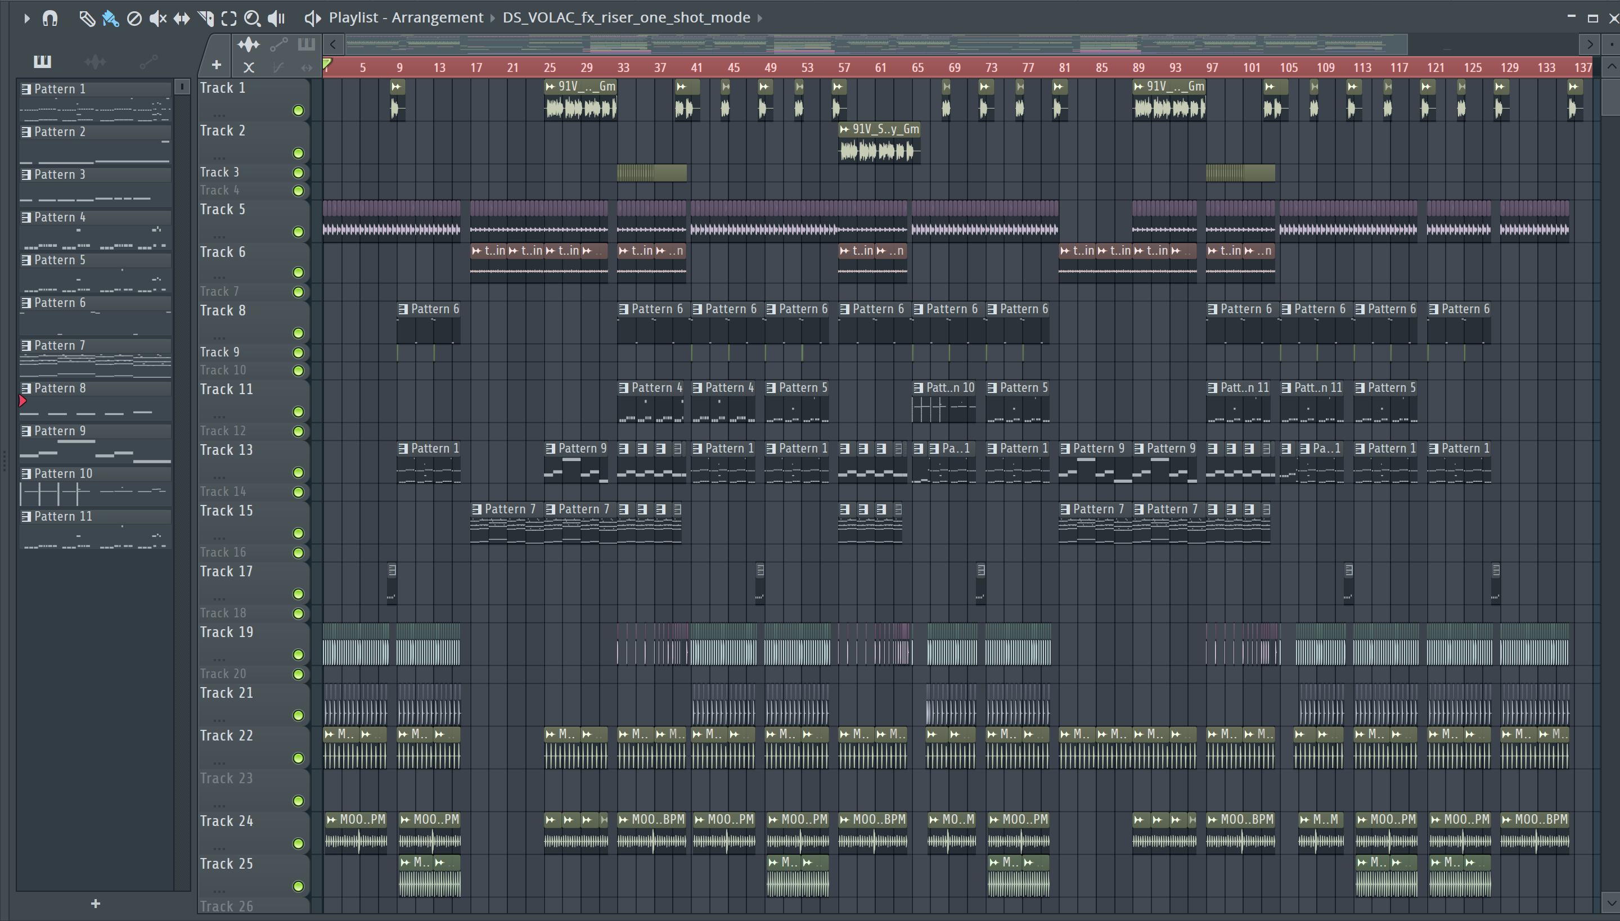Mute Track 2 using its green LED
Screen dimensions: 1620x921
(x=298, y=153)
